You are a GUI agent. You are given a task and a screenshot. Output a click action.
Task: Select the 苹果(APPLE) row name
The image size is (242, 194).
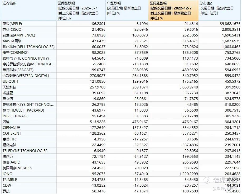[x=12, y=24]
